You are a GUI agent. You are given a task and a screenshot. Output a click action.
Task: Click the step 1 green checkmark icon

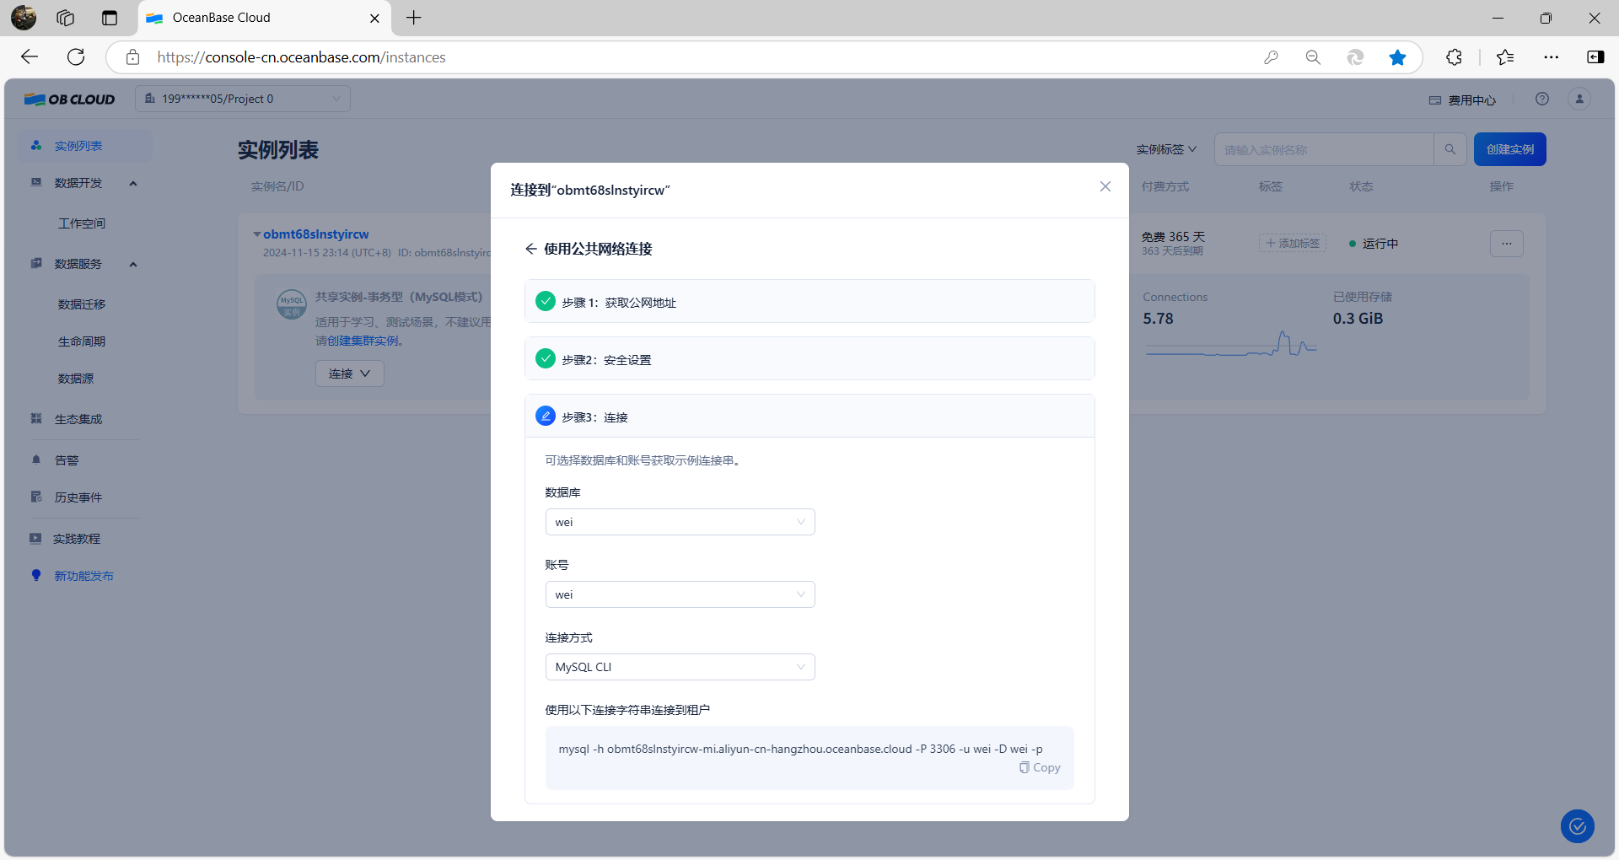pos(546,301)
